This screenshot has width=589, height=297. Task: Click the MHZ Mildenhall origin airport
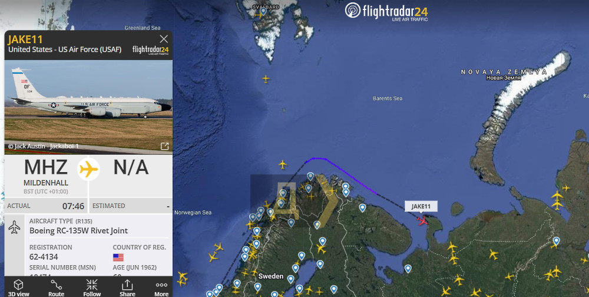click(x=46, y=173)
